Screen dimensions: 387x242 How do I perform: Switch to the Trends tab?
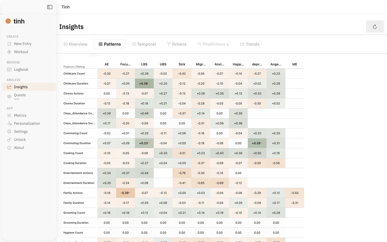[x=250, y=44]
